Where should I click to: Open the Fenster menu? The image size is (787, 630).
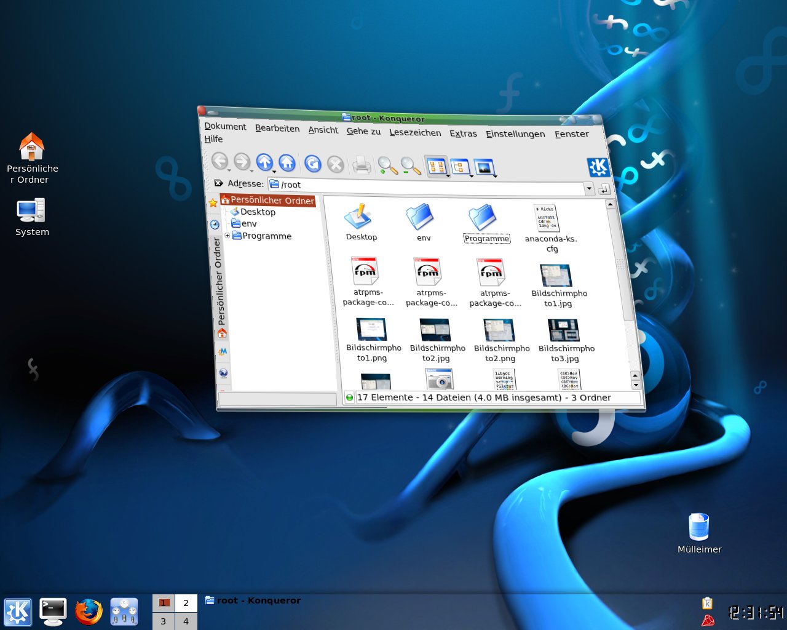click(572, 134)
